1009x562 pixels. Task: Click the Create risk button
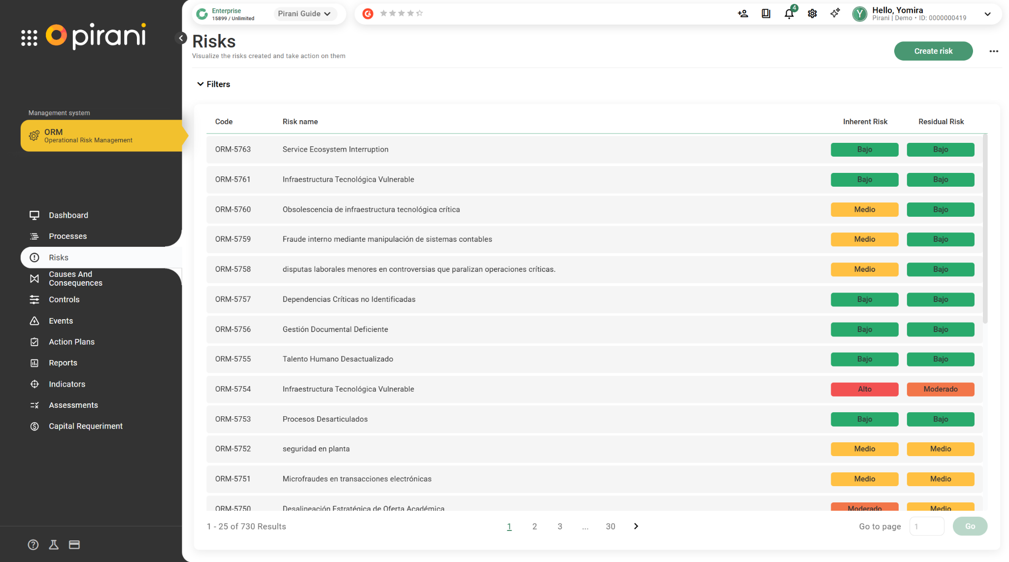[933, 51]
